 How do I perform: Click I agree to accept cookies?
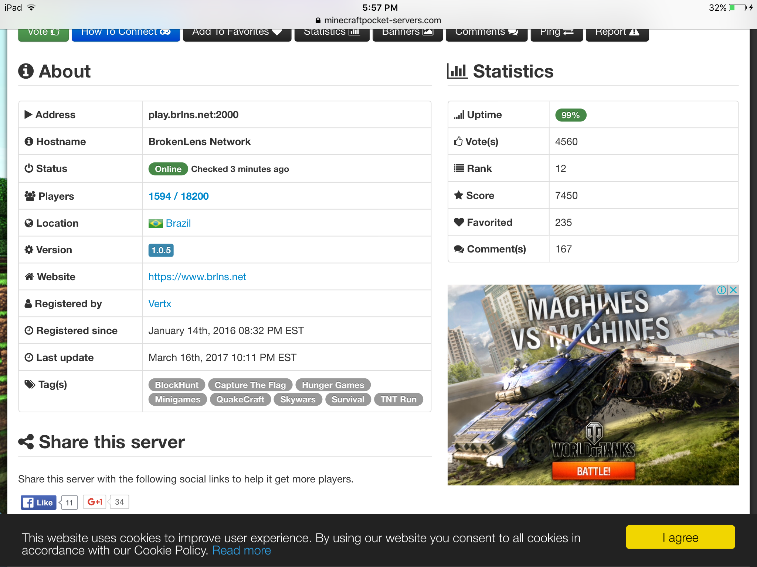tap(680, 537)
